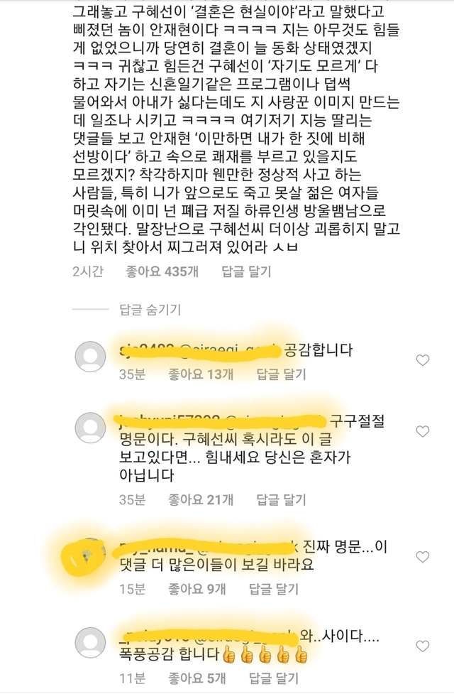The width and height of the screenshot is (454, 694).
Task: Like the '구구절절 명문이다' reply heart
Action: [x=423, y=431]
